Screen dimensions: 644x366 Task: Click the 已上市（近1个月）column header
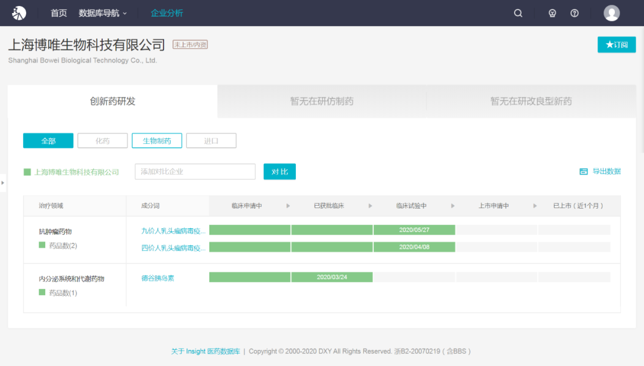coord(578,206)
